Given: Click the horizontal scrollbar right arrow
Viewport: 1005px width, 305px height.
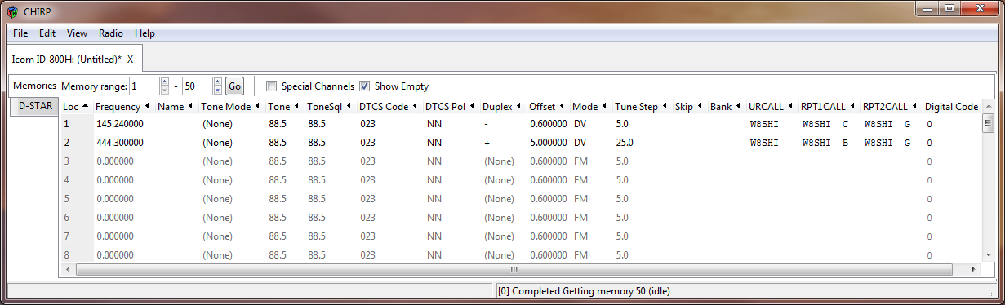Looking at the screenshot, I should pos(973,269).
